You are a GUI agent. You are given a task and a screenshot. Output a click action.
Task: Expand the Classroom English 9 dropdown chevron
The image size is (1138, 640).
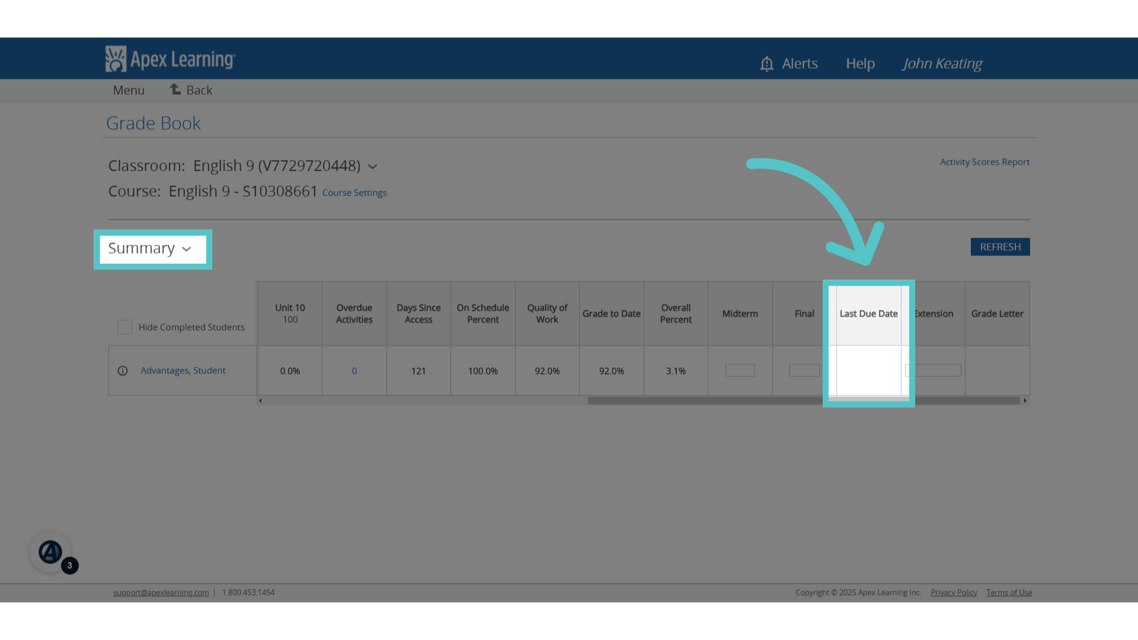pyautogui.click(x=372, y=167)
